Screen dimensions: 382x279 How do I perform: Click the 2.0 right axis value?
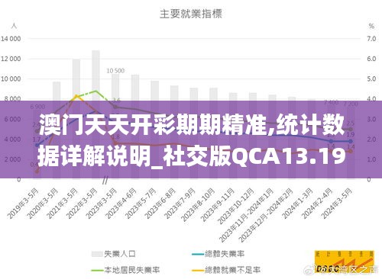pos(371,139)
